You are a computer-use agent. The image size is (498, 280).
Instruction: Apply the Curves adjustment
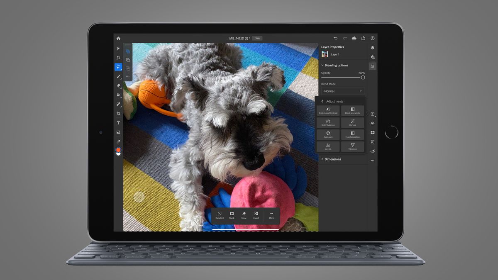click(352, 122)
